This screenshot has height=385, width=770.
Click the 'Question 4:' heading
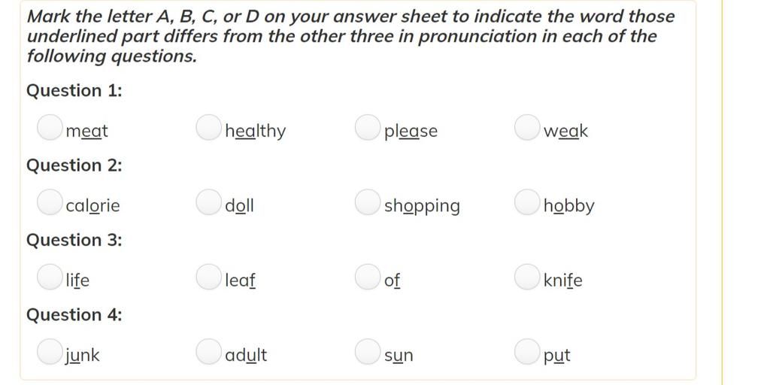coord(74,315)
